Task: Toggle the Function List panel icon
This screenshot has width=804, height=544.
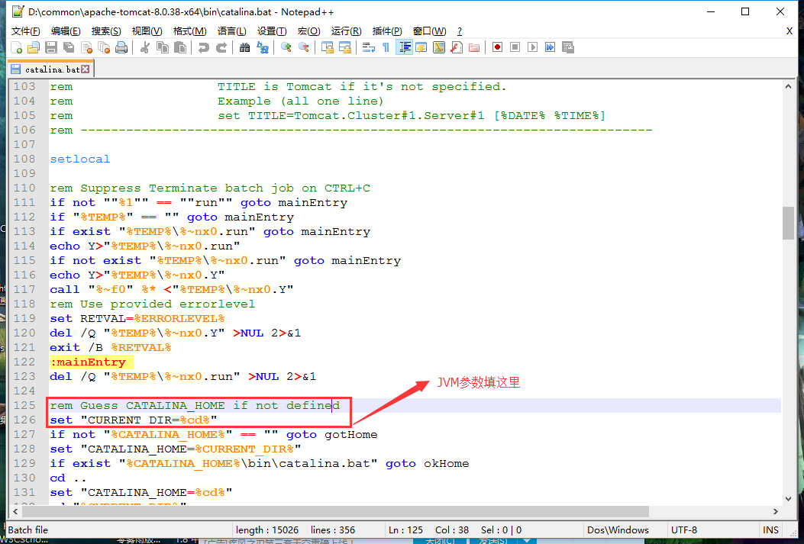Action: pos(457,47)
